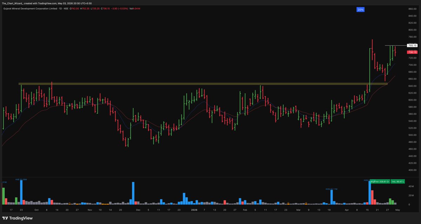
Task: Click the Apr date axis label
Action: [347, 210]
